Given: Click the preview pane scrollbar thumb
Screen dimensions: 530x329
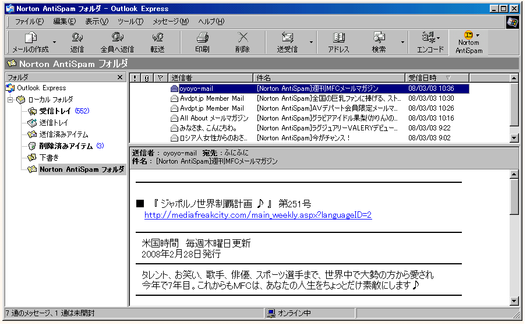Looking at the screenshot, I should click(514, 197).
